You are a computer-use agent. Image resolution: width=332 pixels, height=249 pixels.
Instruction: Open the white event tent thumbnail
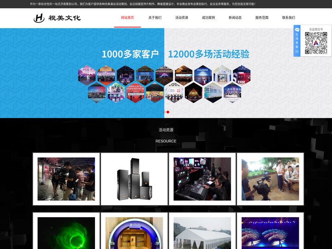click(202, 232)
